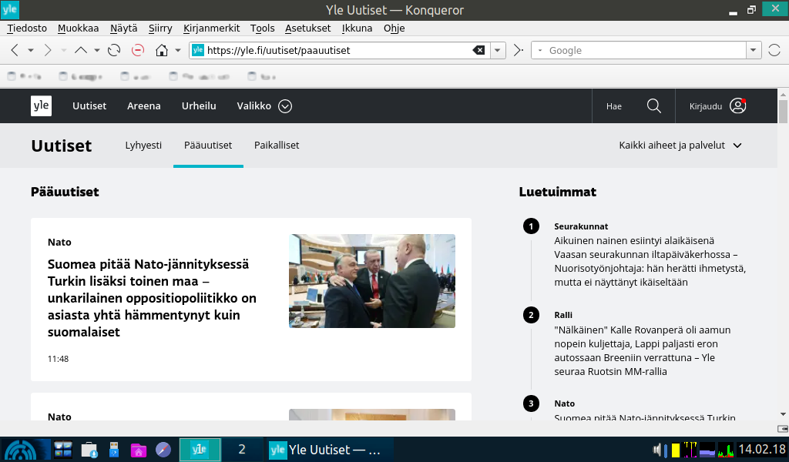Click the Hae search label
This screenshot has width=789, height=462.
point(614,106)
